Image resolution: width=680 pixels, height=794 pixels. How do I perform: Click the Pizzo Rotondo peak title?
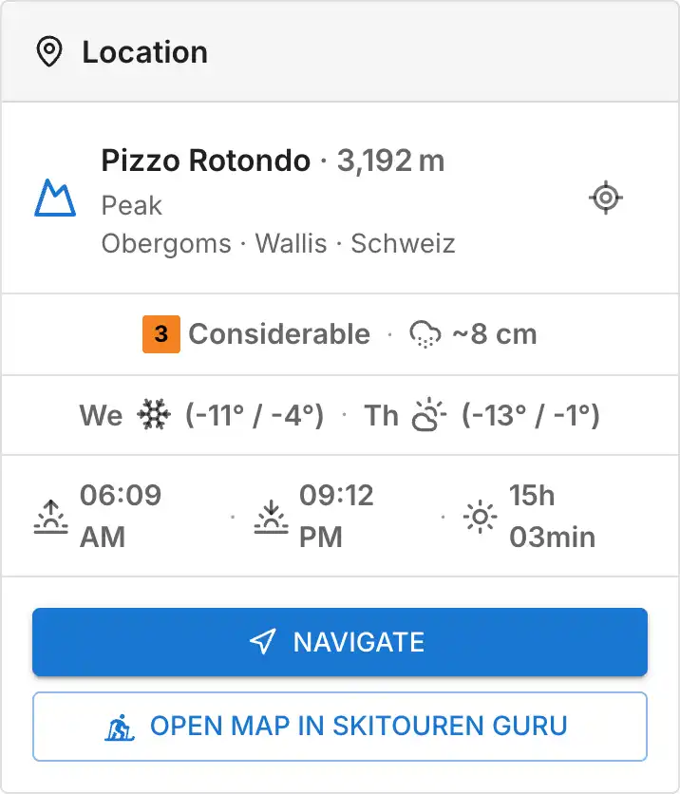(205, 161)
